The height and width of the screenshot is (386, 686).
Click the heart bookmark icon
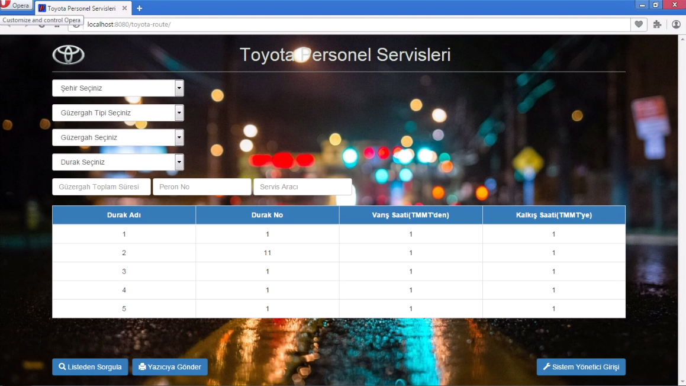point(639,24)
